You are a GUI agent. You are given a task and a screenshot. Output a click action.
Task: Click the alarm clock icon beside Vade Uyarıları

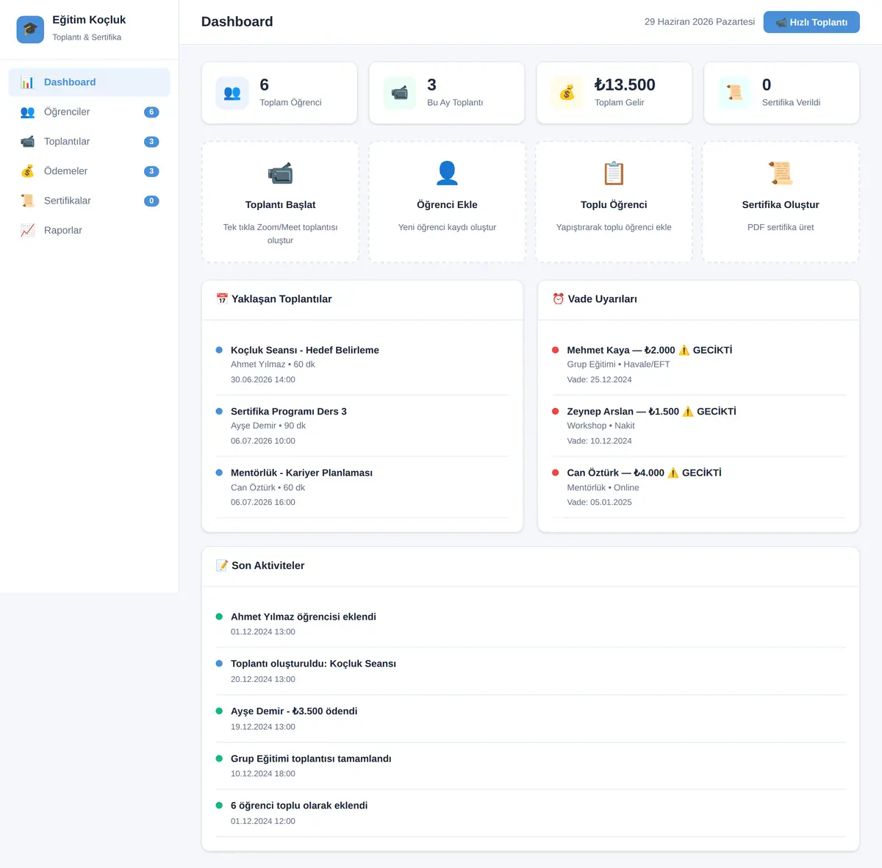(x=559, y=298)
